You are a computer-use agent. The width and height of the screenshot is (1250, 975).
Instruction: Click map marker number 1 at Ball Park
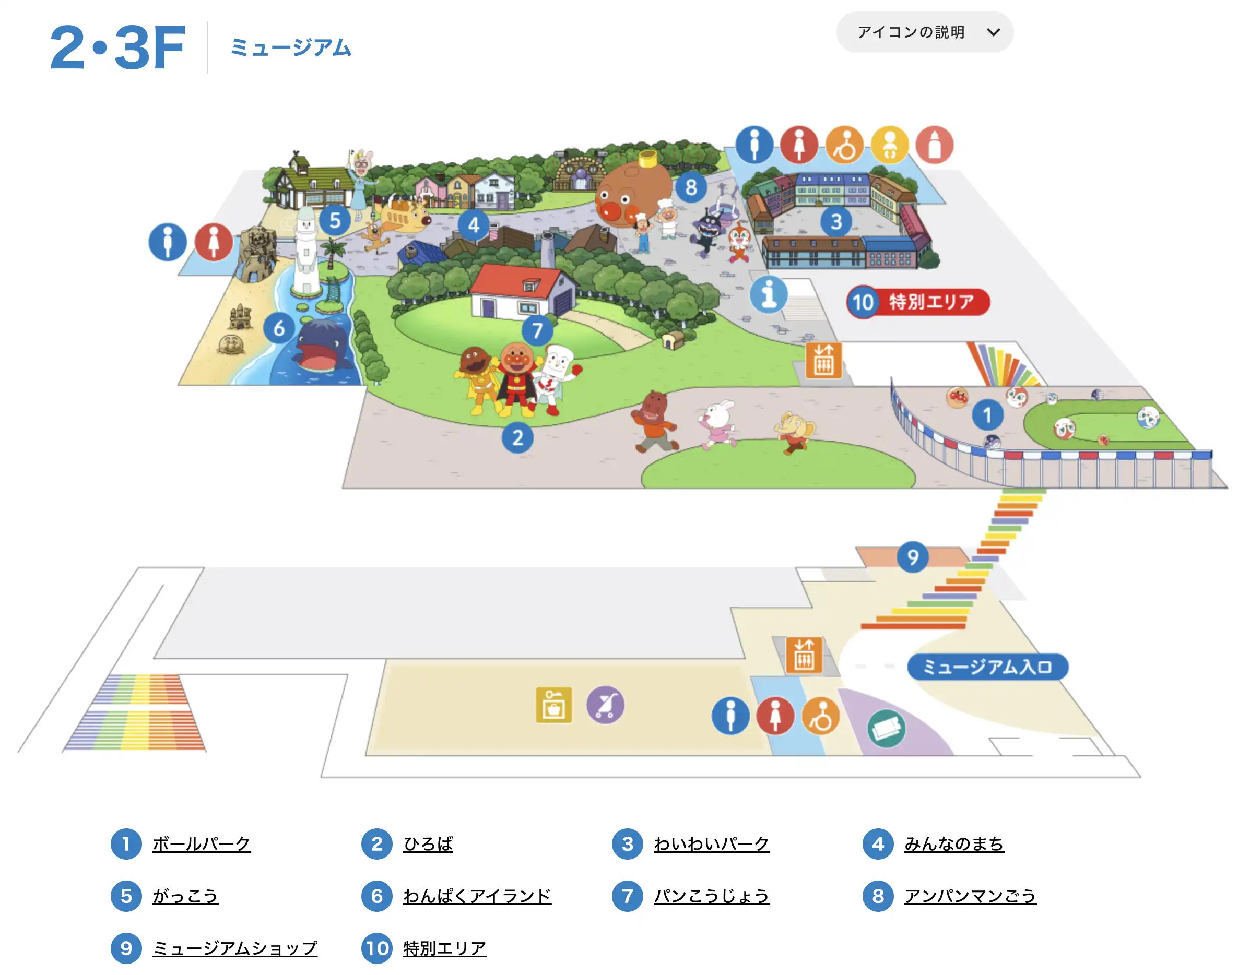click(x=987, y=415)
